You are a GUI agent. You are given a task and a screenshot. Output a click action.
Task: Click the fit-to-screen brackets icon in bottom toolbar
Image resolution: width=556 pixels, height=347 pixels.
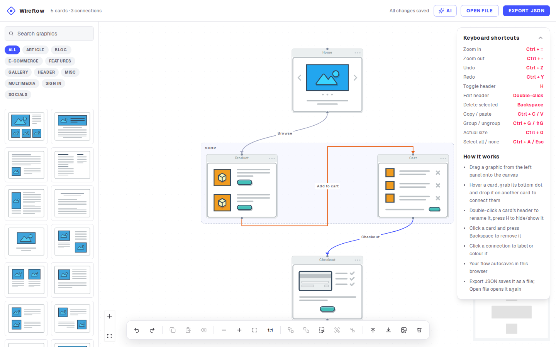coord(255,330)
